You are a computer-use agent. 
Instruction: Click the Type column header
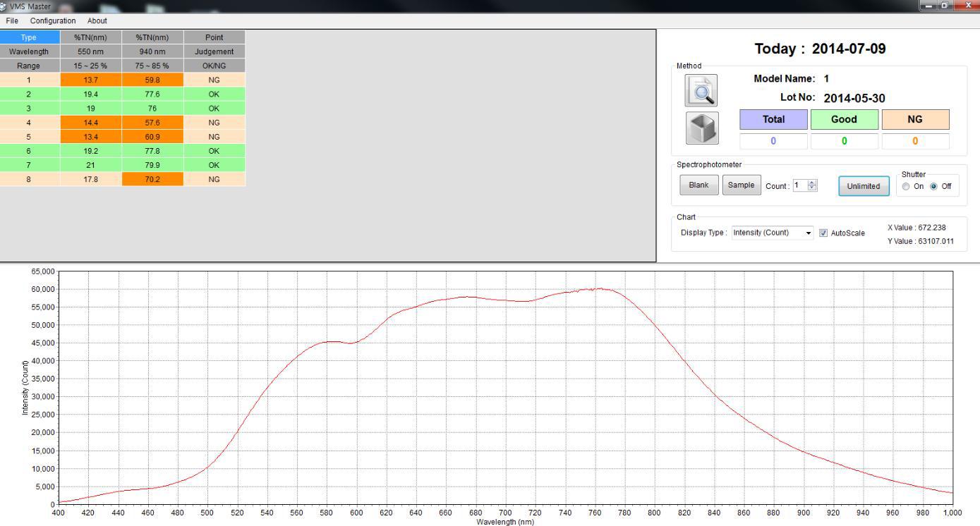point(29,37)
